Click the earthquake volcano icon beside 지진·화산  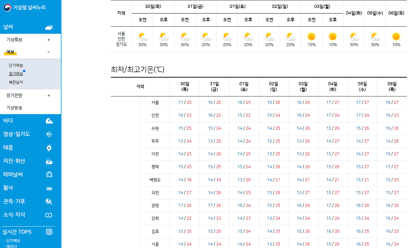[49, 161]
